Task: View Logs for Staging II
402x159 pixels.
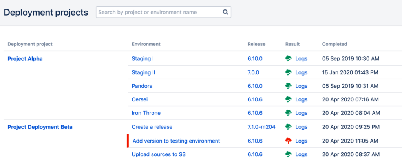Action: point(301,72)
